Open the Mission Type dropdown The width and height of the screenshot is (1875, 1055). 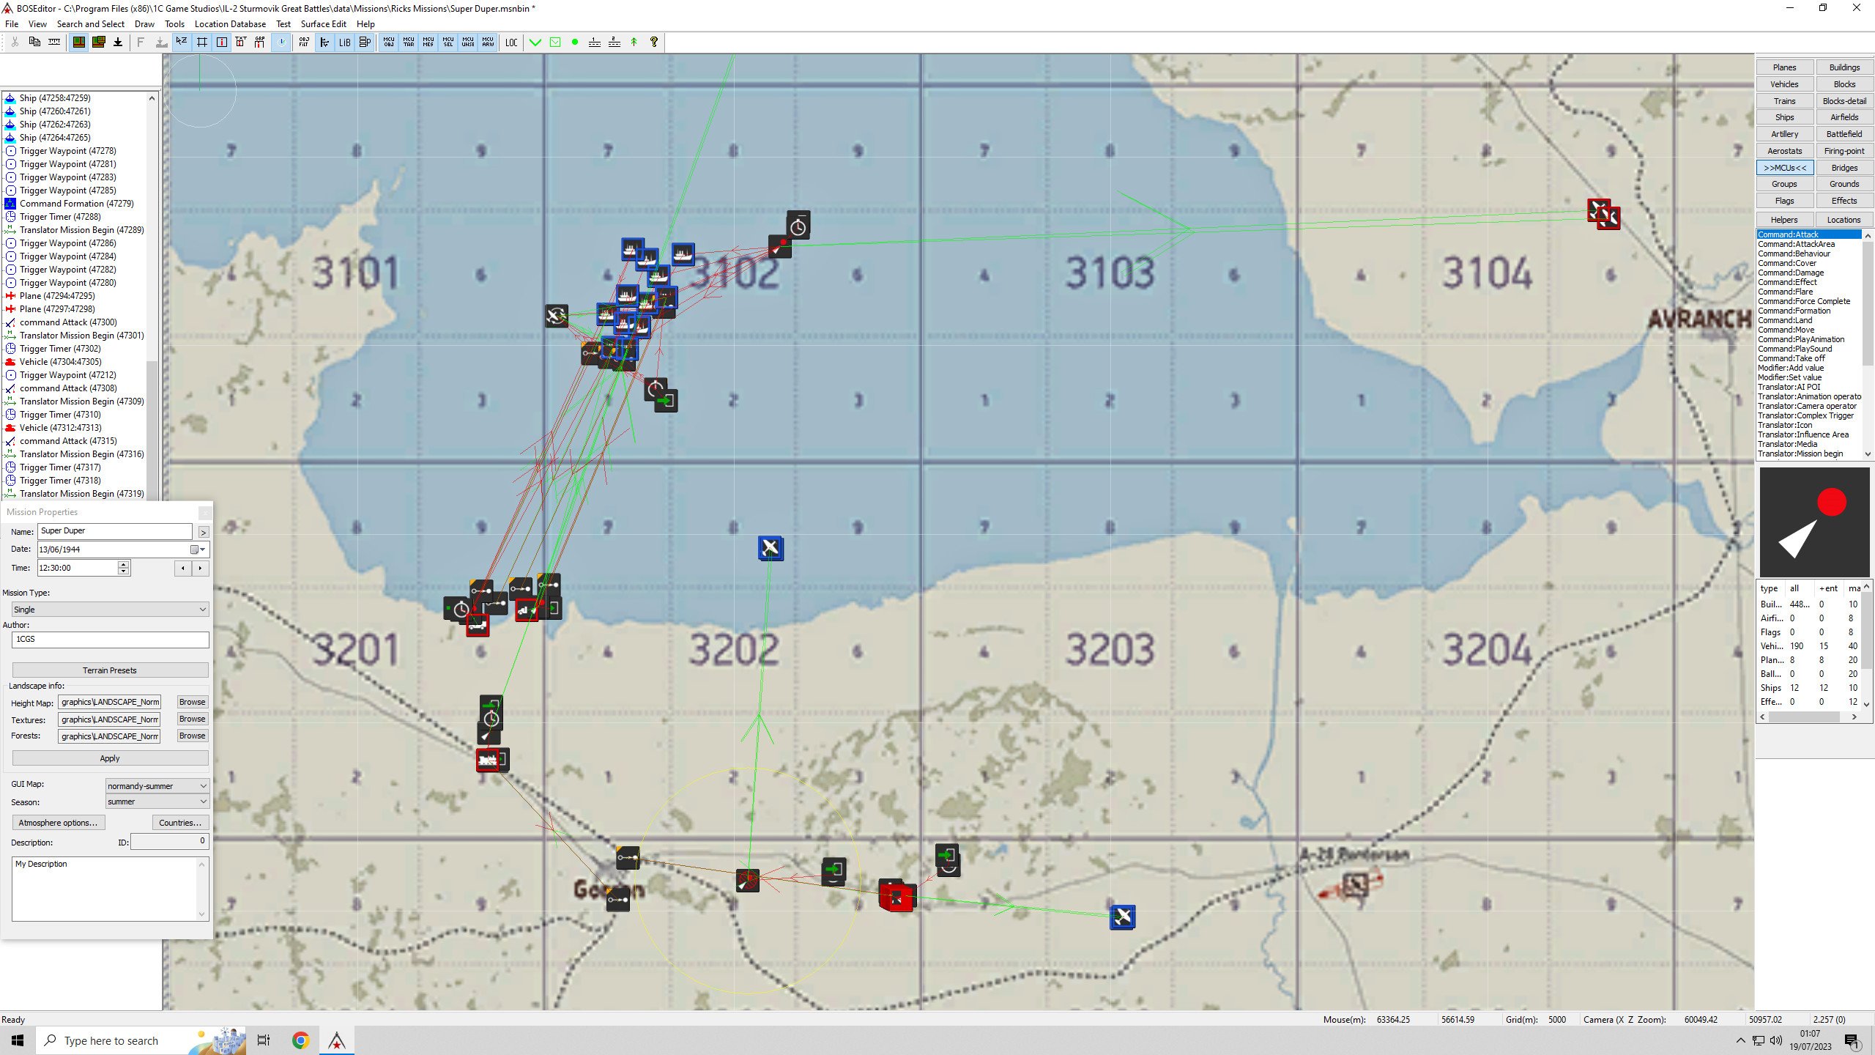[x=110, y=610]
